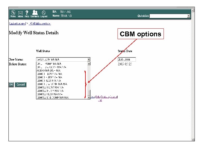Follow the footer Contacts link
Image resolution: width=203 pixels, height=152 pixels.
105,97
